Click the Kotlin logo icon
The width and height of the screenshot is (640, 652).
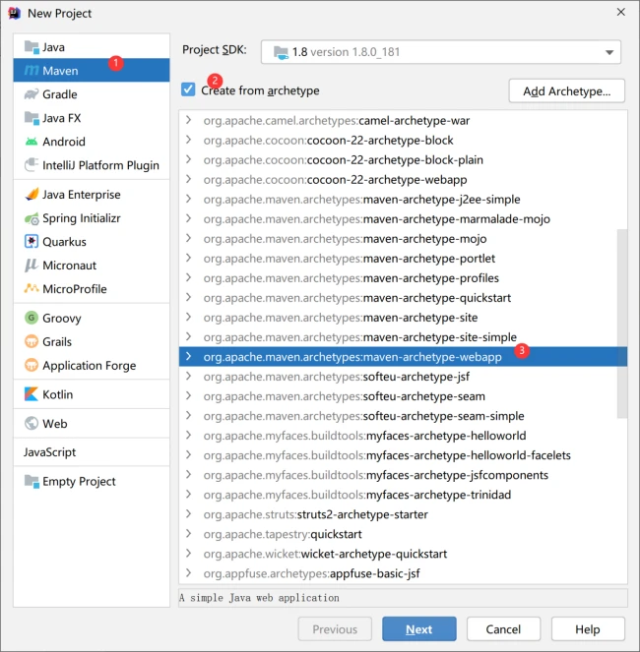point(32,394)
